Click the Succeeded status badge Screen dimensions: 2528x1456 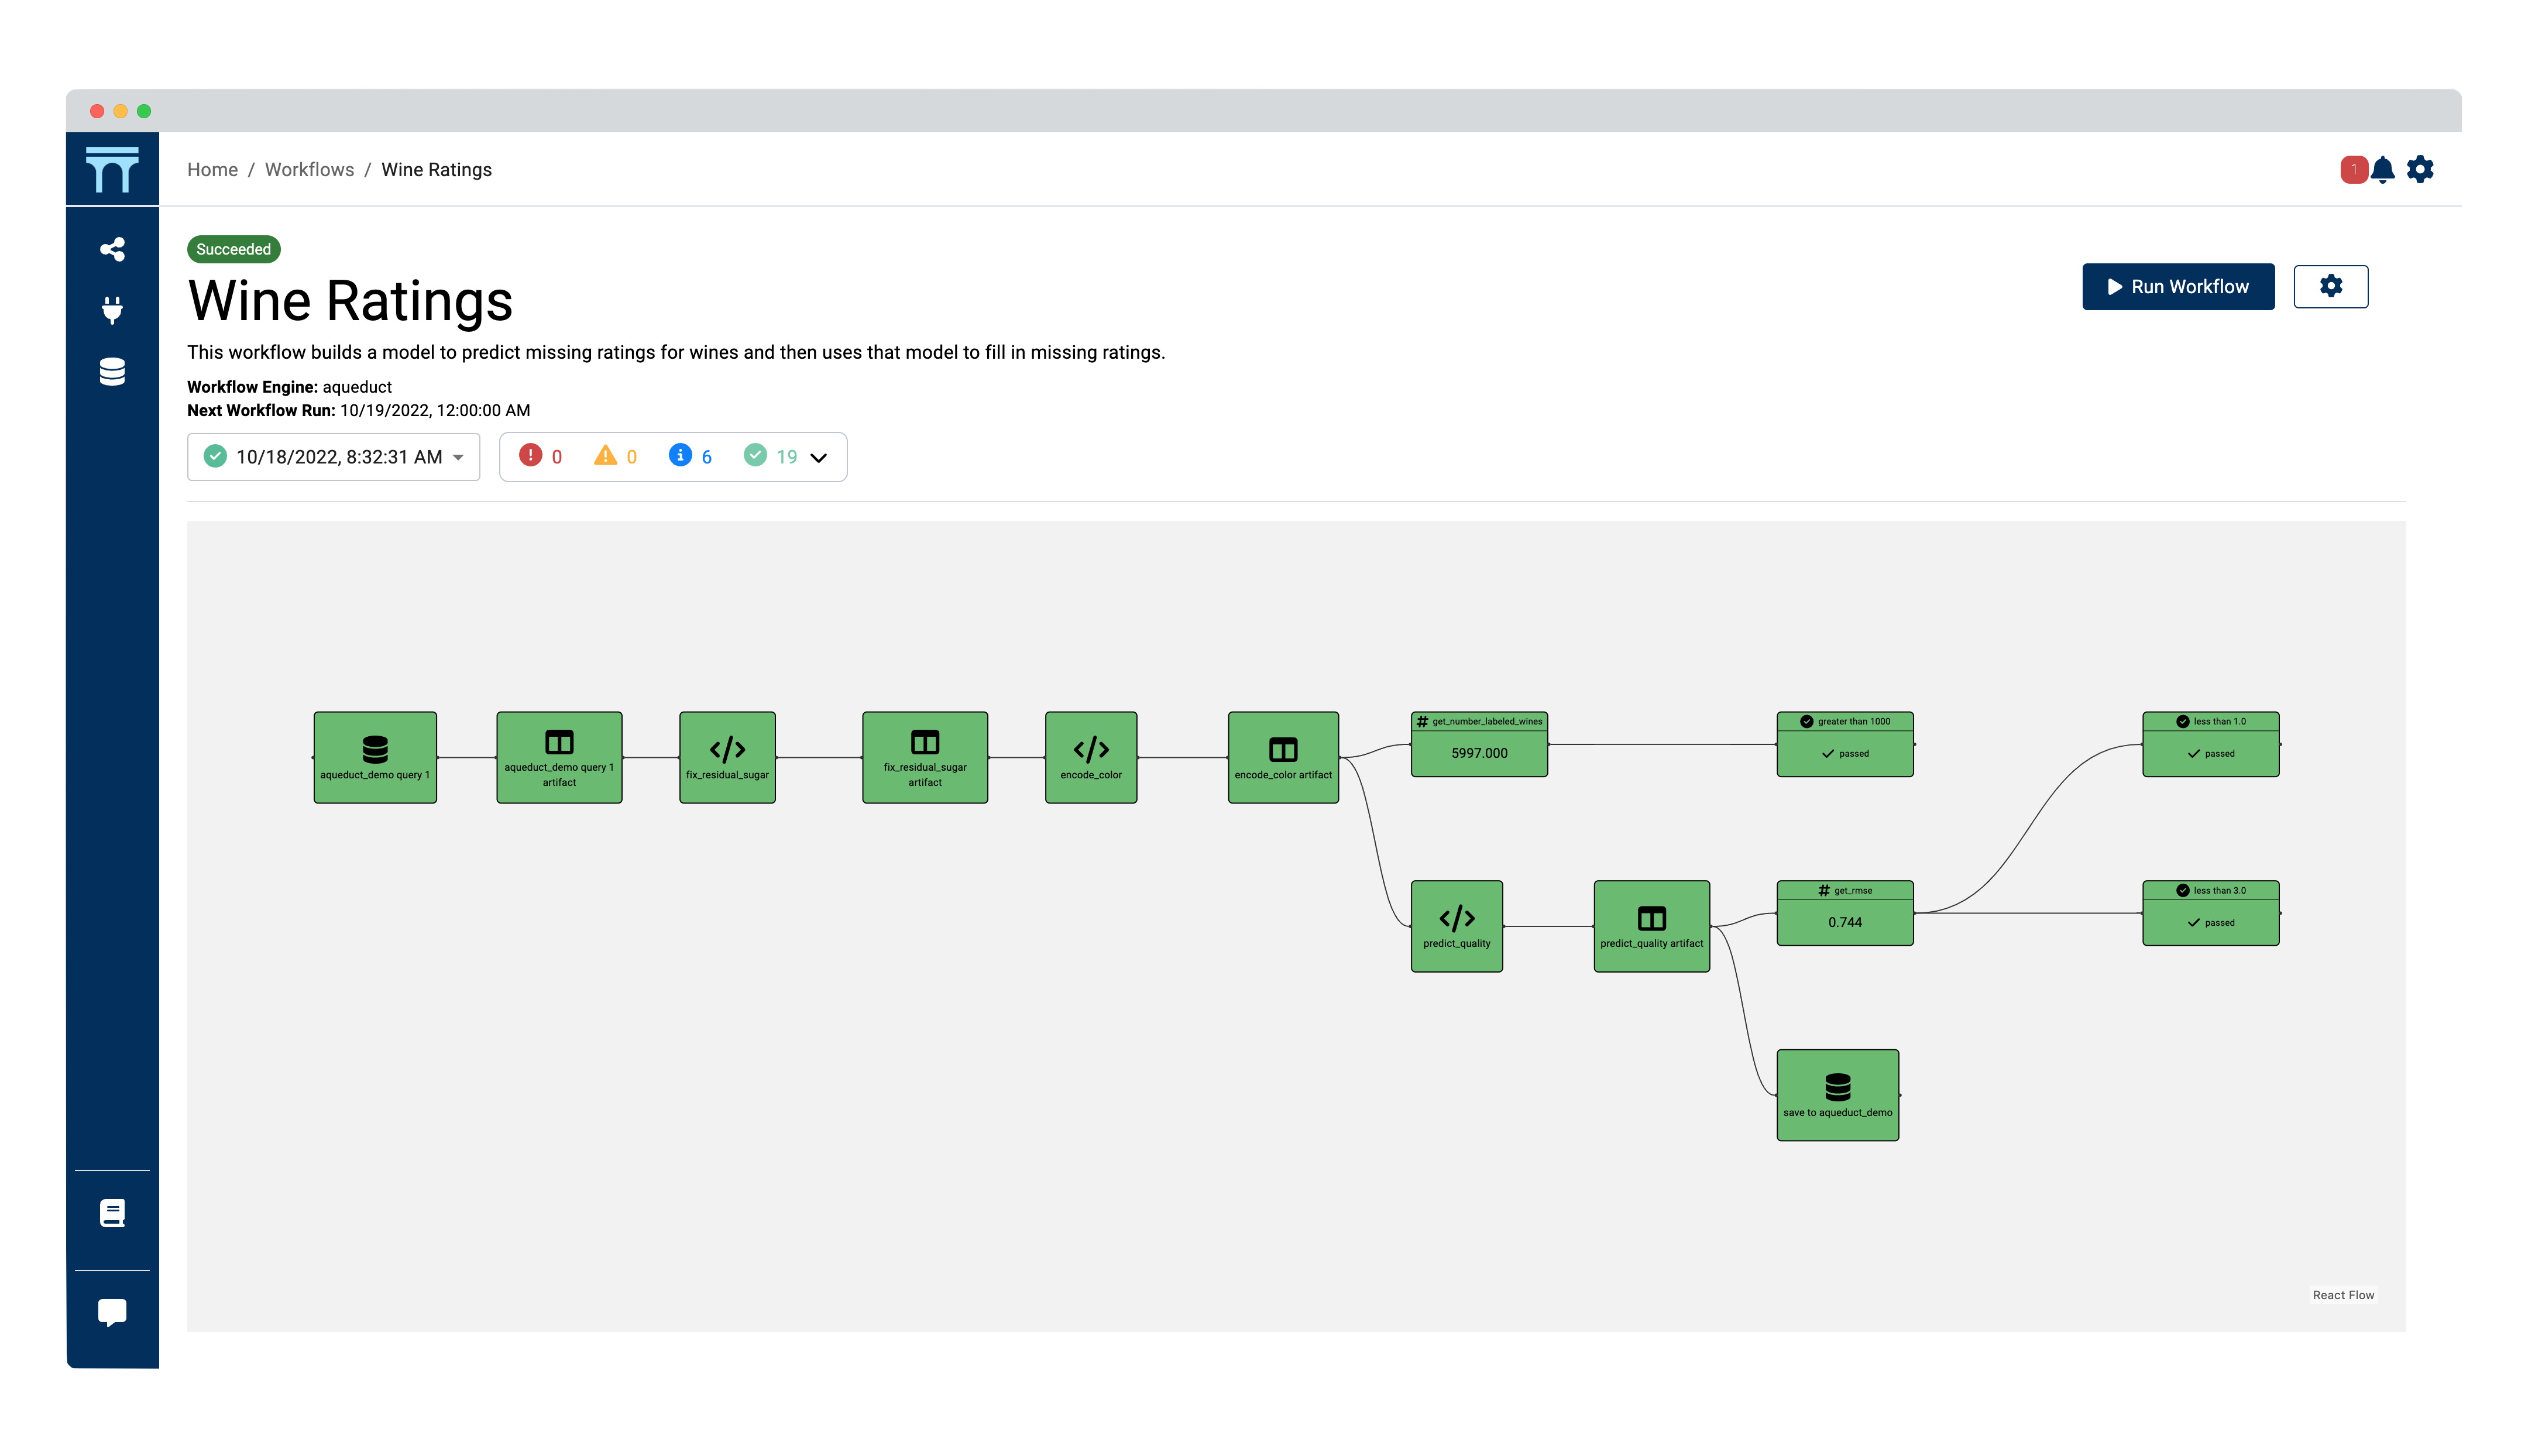[234, 249]
